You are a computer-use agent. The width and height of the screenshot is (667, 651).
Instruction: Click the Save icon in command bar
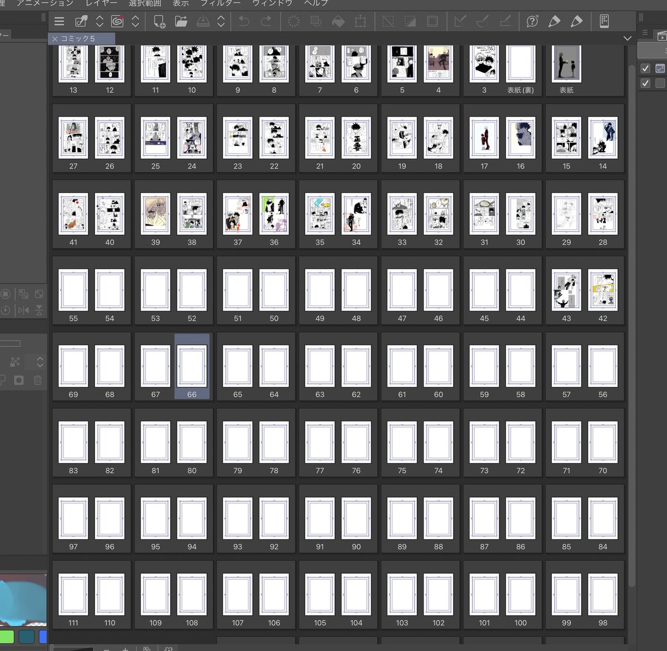203,22
